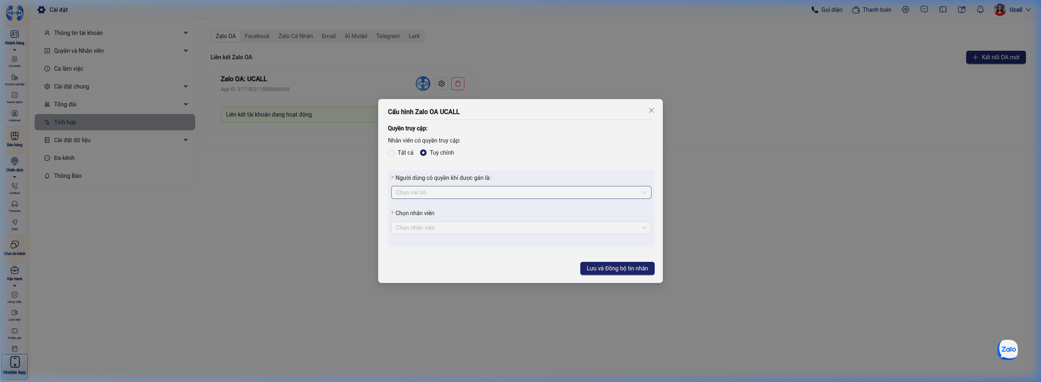Expand Quyền và Nhân viên menu
This screenshot has width=1041, height=382.
(115, 51)
